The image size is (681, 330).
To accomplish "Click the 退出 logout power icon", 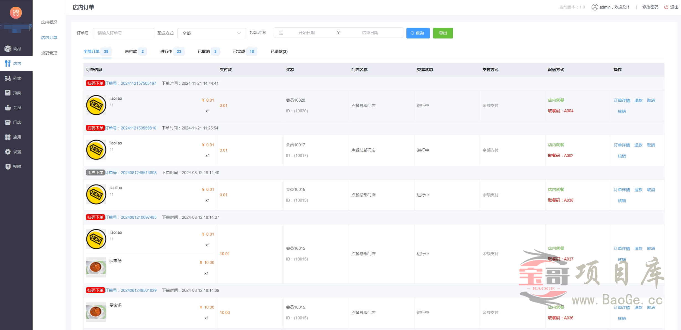I will click(x=666, y=7).
